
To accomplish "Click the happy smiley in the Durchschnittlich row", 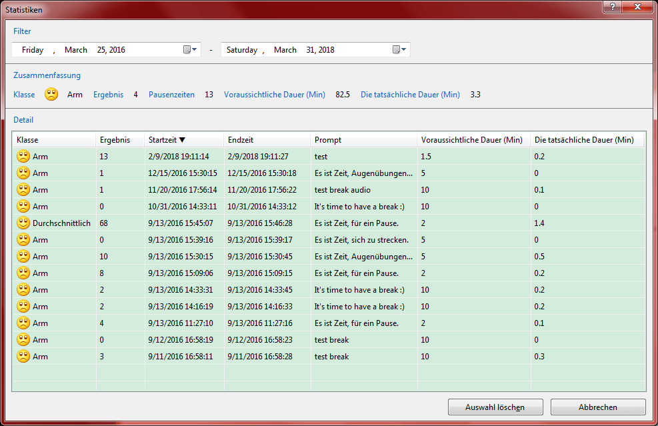I will click(23, 223).
